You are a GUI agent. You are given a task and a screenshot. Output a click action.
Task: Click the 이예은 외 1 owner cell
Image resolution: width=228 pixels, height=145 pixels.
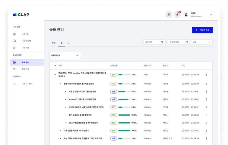point(167,138)
